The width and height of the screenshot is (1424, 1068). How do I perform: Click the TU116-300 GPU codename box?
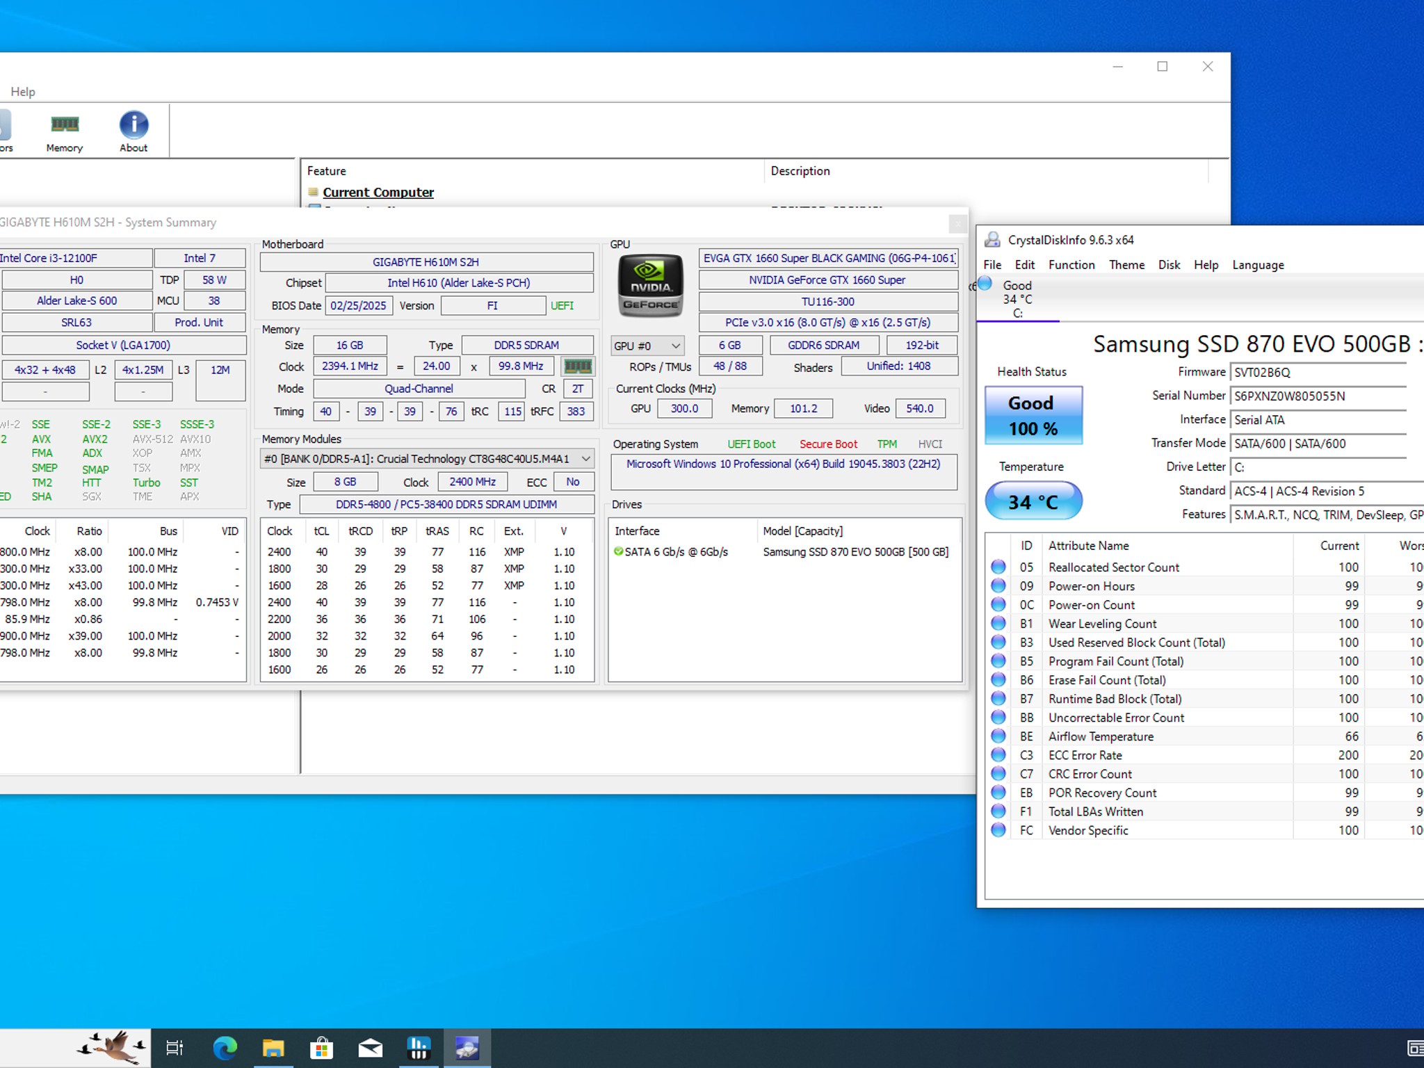[x=828, y=302]
